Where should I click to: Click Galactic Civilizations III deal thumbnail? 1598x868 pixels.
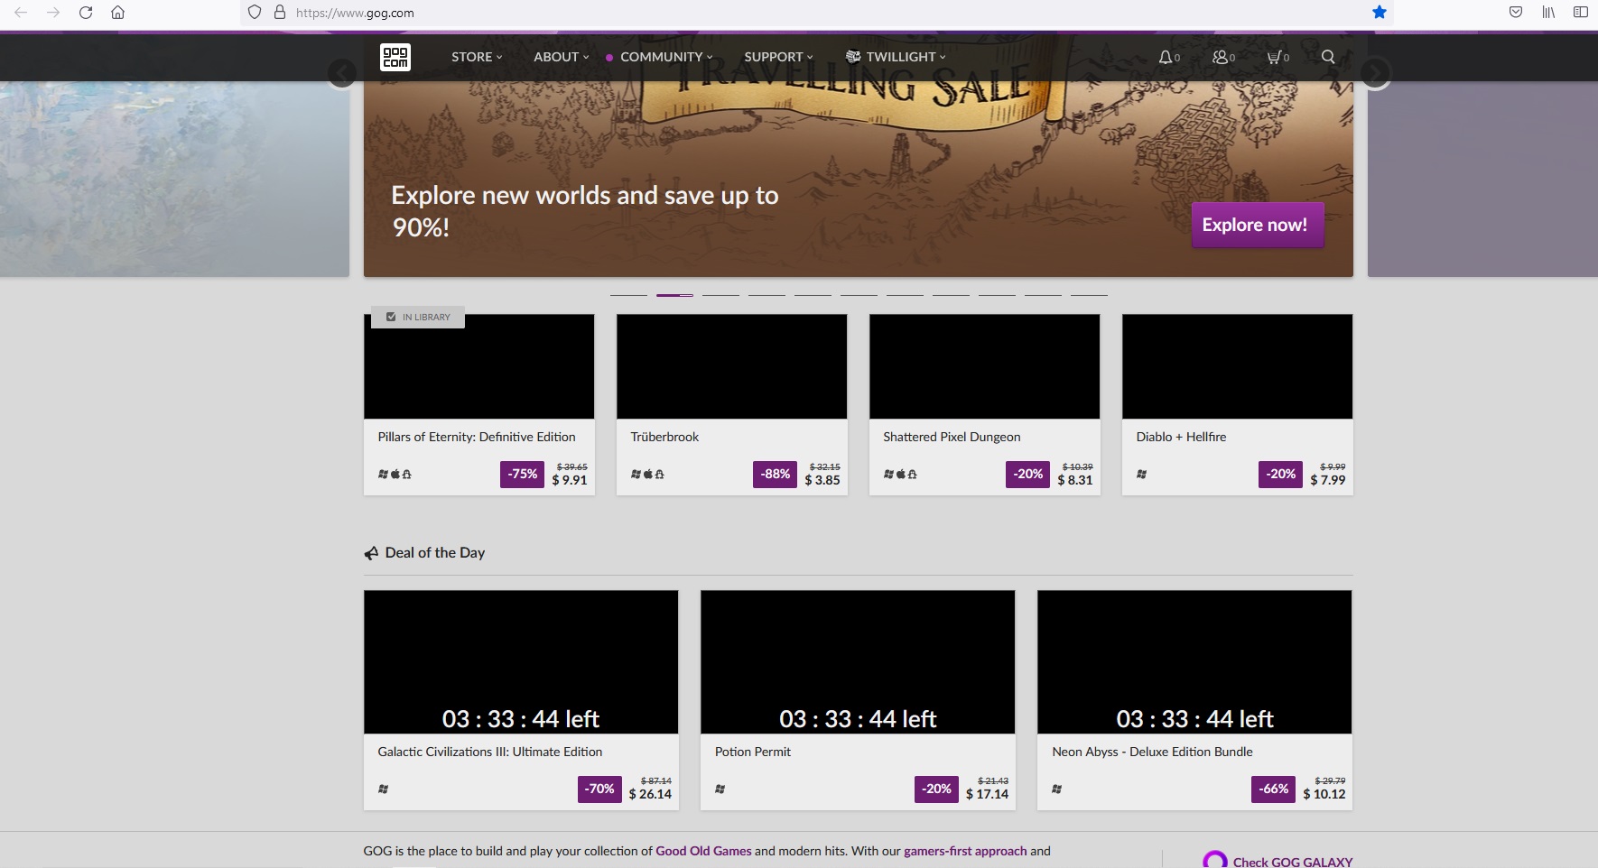(521, 661)
